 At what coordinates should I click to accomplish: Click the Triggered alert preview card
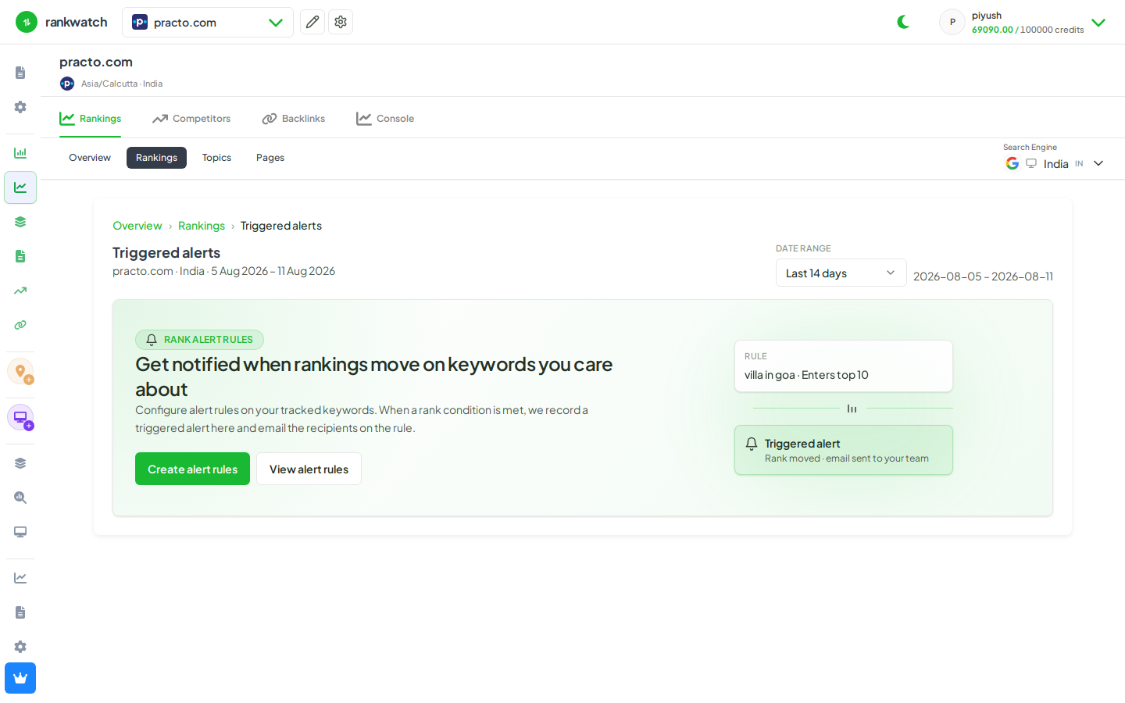tap(844, 450)
